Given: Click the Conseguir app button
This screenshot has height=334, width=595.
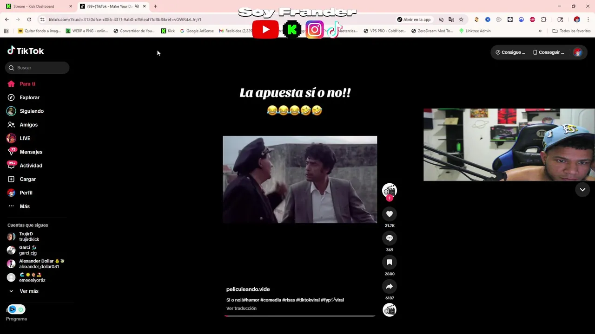Looking at the screenshot, I should point(549,52).
